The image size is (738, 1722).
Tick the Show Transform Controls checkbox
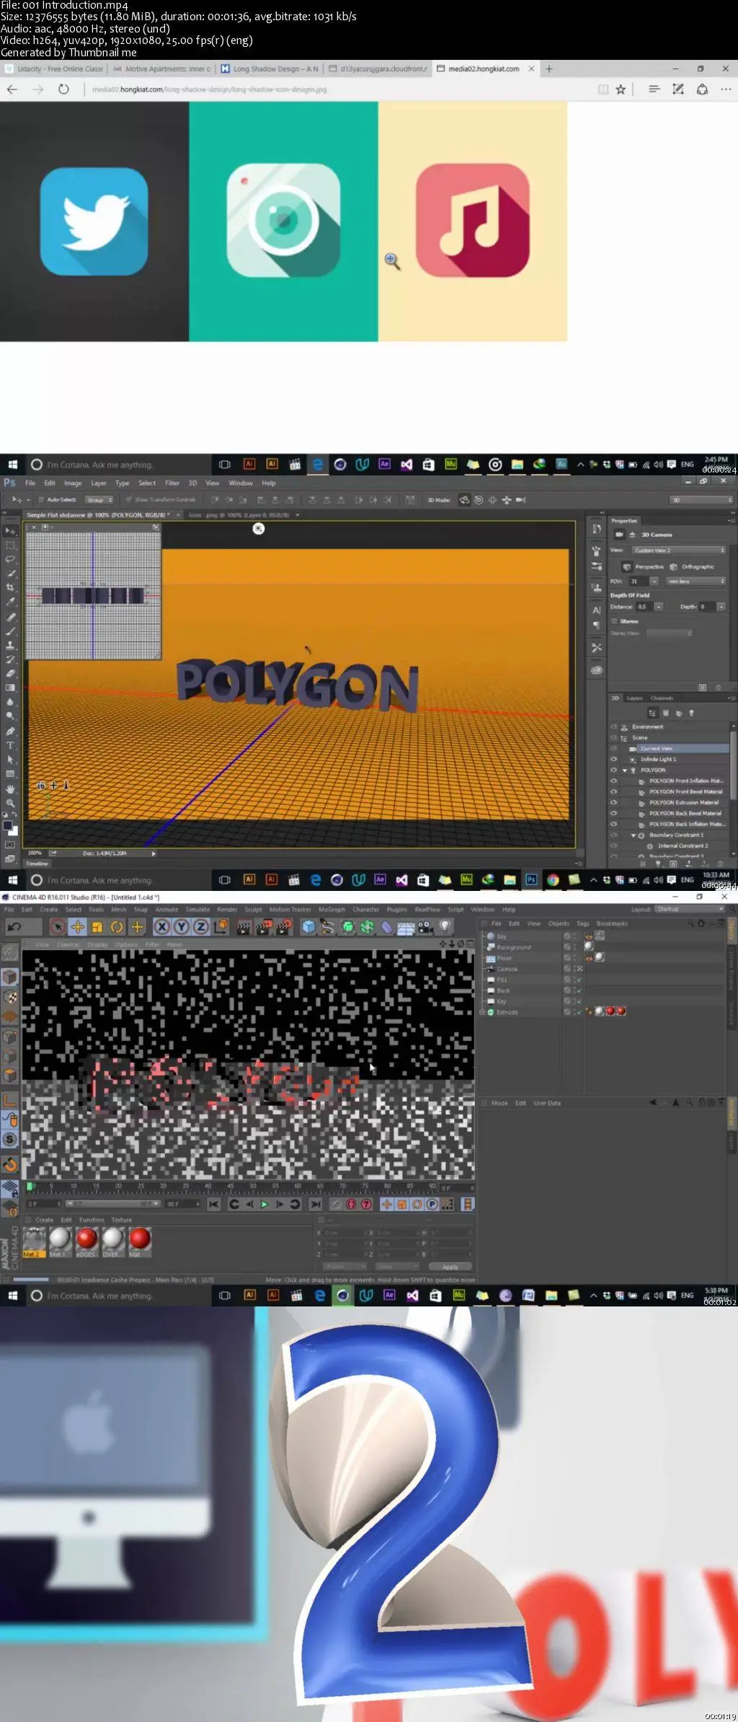click(129, 500)
